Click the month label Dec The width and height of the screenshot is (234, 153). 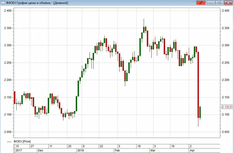point(40,150)
